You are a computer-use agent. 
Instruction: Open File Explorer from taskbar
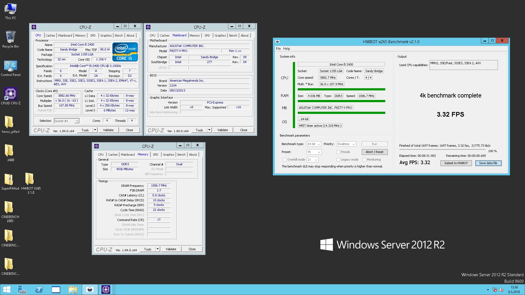73,290
